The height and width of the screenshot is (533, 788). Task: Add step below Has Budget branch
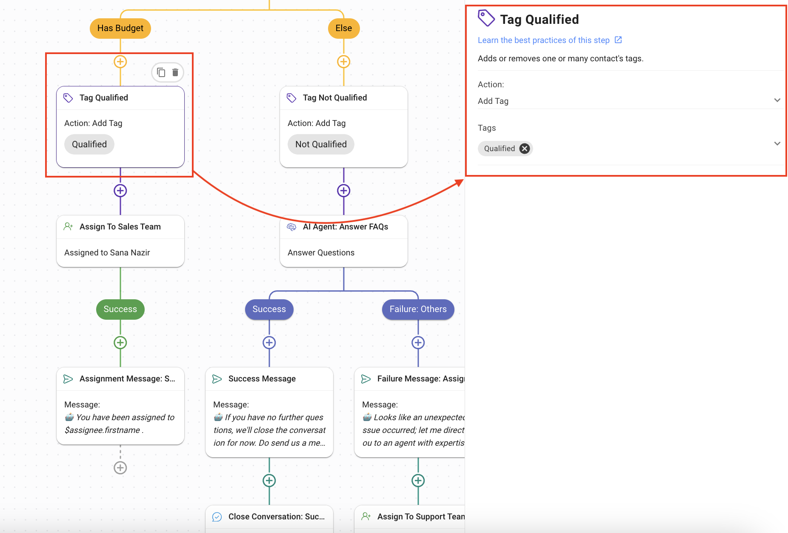coord(120,62)
